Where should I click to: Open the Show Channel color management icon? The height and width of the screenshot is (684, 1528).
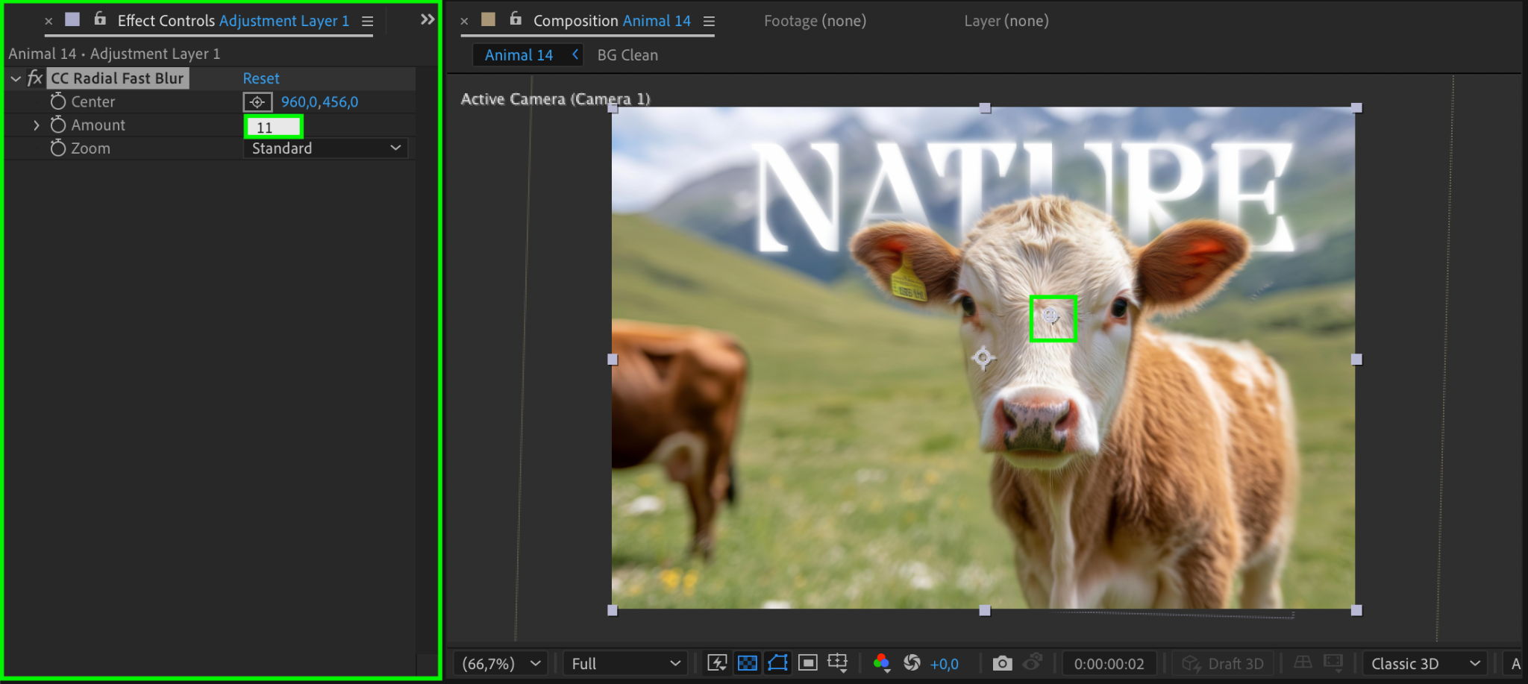point(881,663)
